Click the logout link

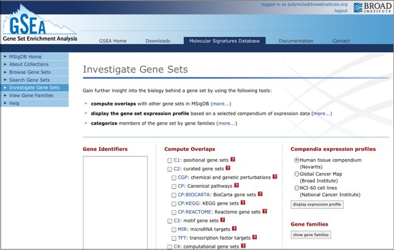tap(341, 11)
